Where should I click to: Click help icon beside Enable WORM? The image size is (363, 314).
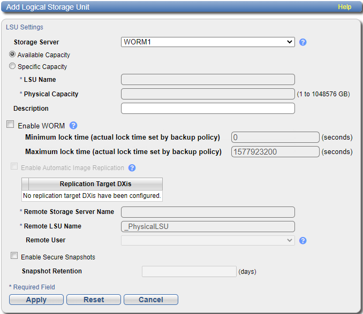click(73, 126)
